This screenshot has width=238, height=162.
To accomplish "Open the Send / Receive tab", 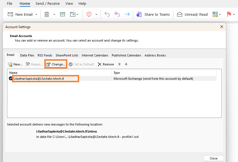I will point(48,3).
